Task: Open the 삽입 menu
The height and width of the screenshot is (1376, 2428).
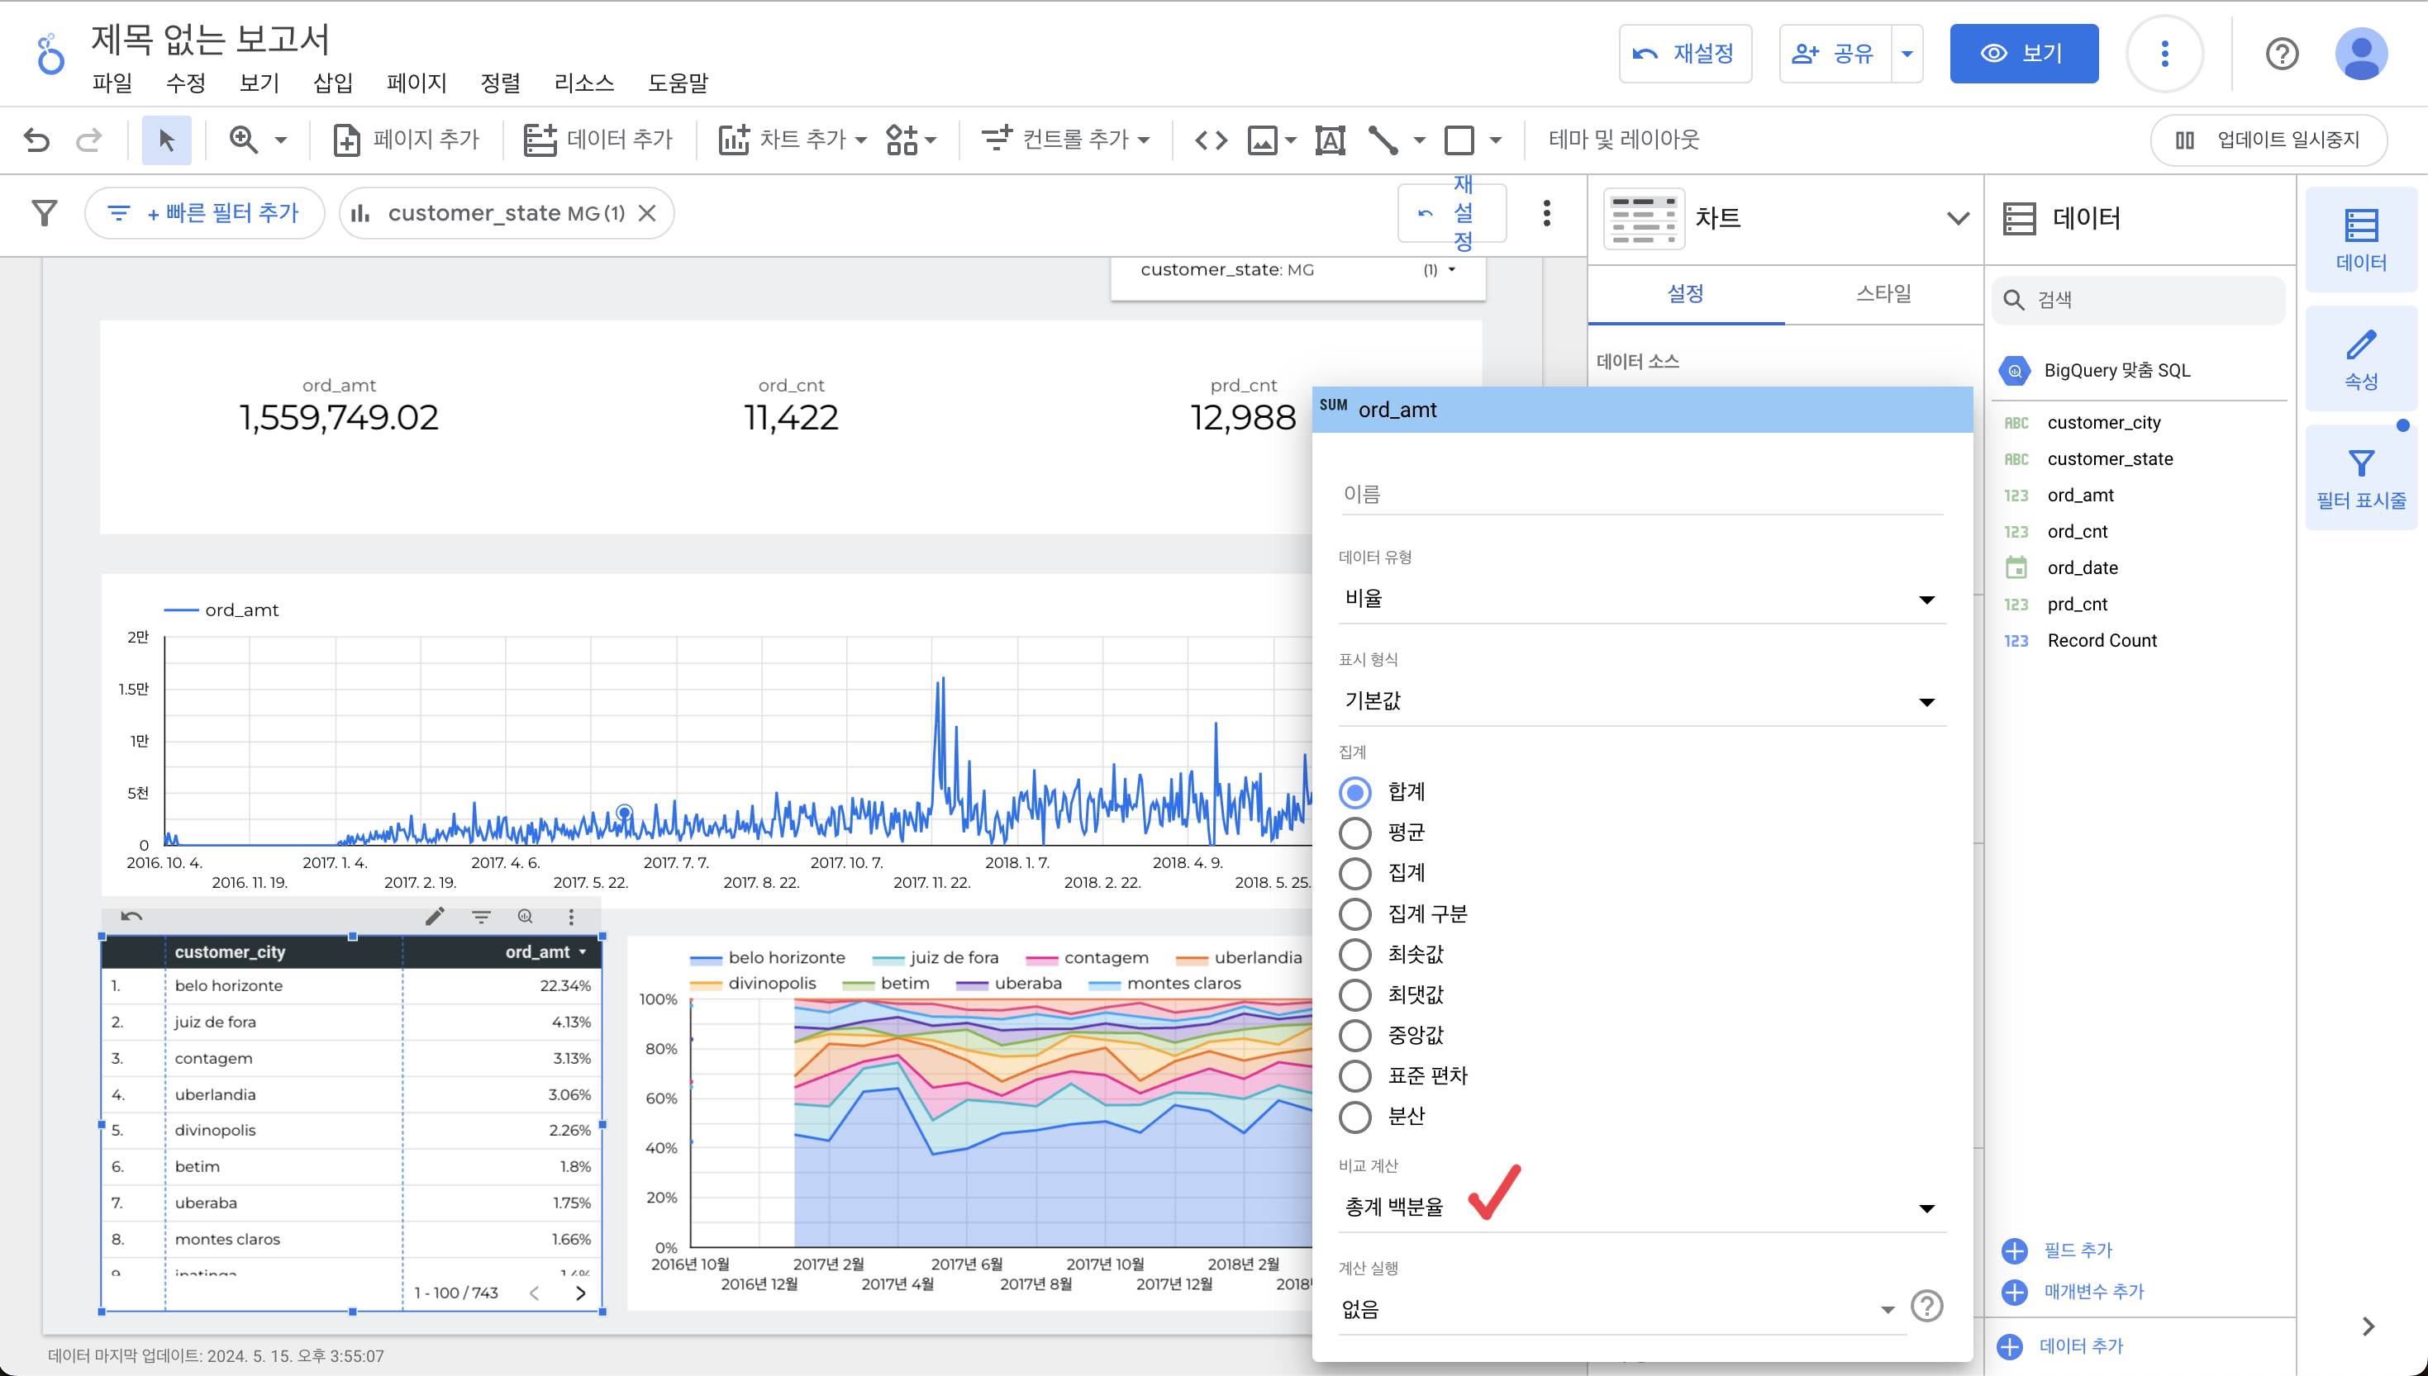Action: point(333,83)
